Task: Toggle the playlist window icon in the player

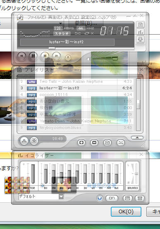Action: pyautogui.click(x=140, y=25)
